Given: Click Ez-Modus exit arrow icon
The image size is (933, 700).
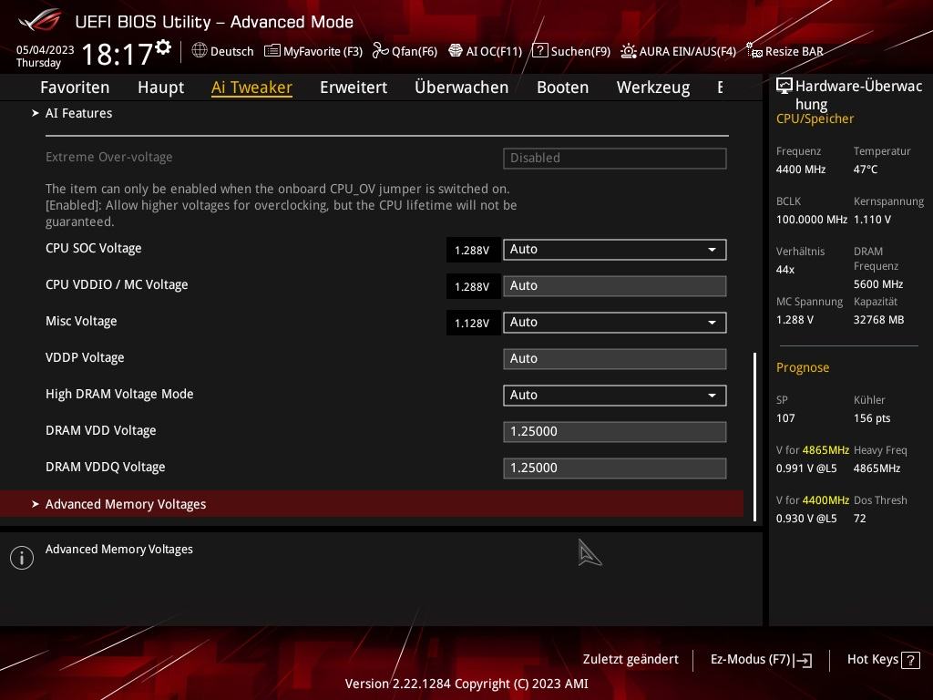Looking at the screenshot, I should point(803,660).
